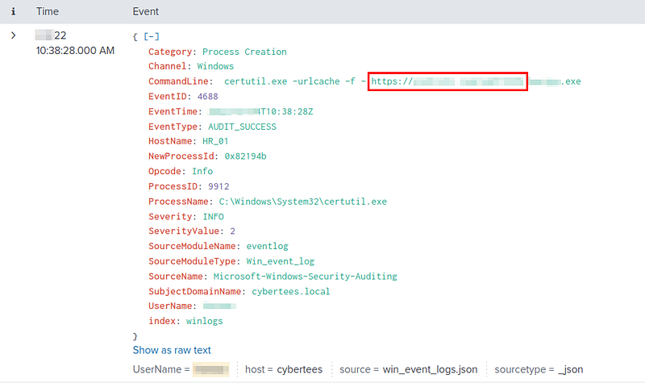Select the 10:38:28.000 AM timestamp

click(75, 51)
